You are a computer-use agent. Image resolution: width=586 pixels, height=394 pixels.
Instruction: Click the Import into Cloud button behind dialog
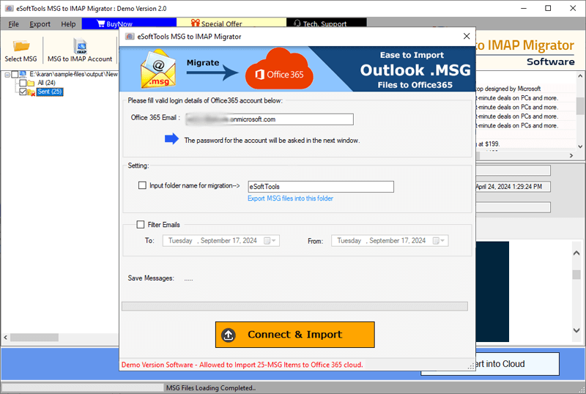point(518,364)
